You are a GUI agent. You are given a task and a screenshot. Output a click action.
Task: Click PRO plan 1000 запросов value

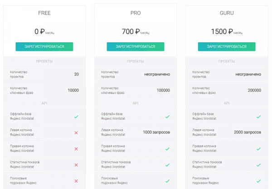(156, 132)
